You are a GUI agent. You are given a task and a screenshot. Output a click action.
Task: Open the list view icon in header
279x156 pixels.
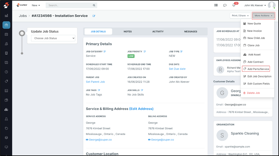tap(216, 5)
